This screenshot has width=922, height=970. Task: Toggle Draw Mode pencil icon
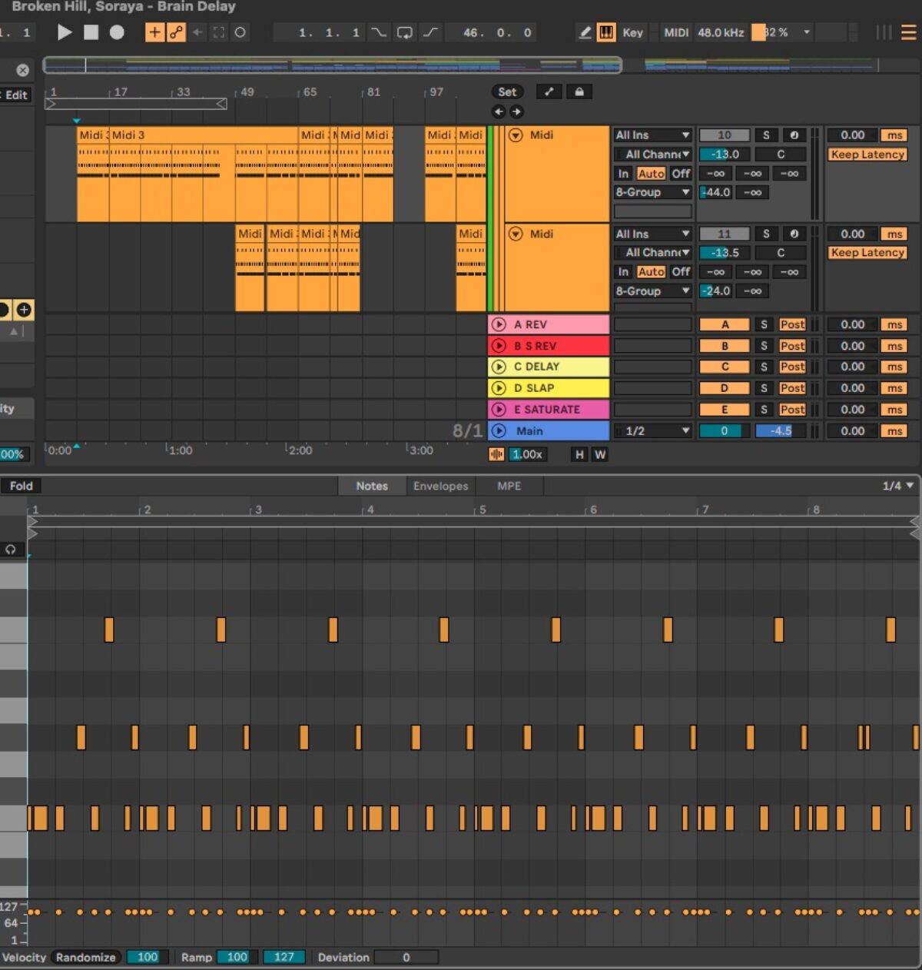tap(585, 32)
